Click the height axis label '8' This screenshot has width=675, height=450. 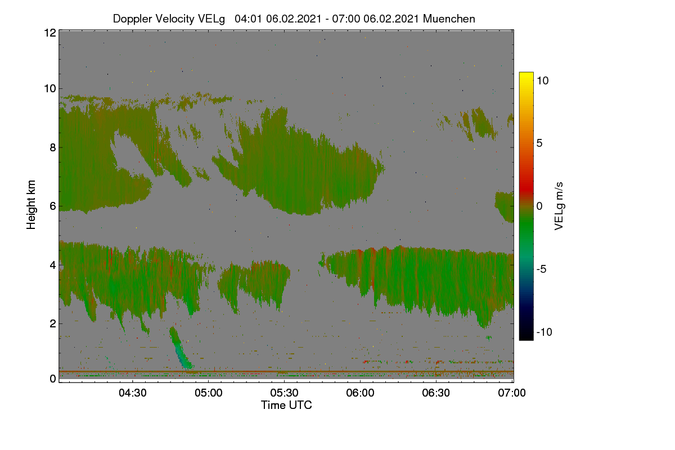pos(52,147)
